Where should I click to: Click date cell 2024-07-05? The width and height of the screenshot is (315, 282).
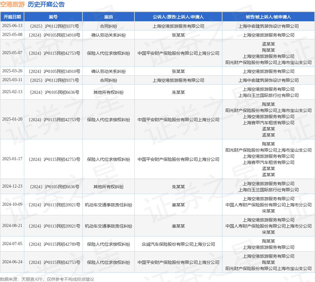click(12, 244)
